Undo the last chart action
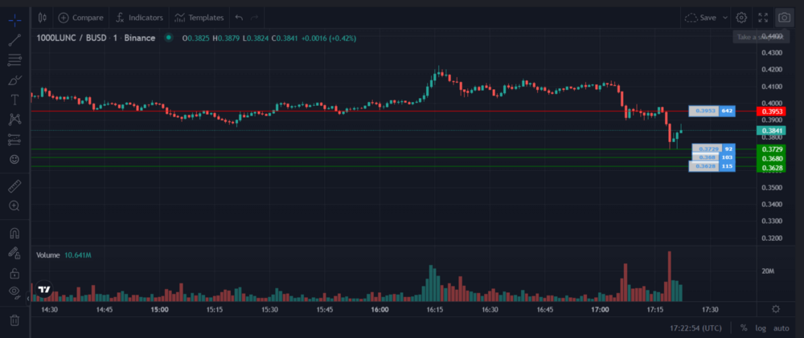 [x=239, y=18]
